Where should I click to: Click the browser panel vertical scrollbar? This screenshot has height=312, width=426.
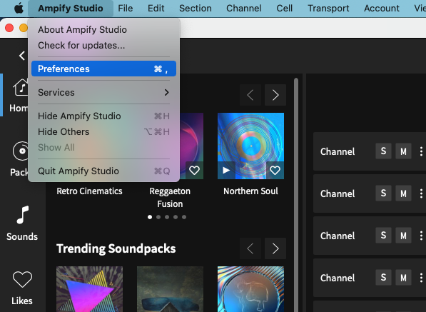pos(296,195)
